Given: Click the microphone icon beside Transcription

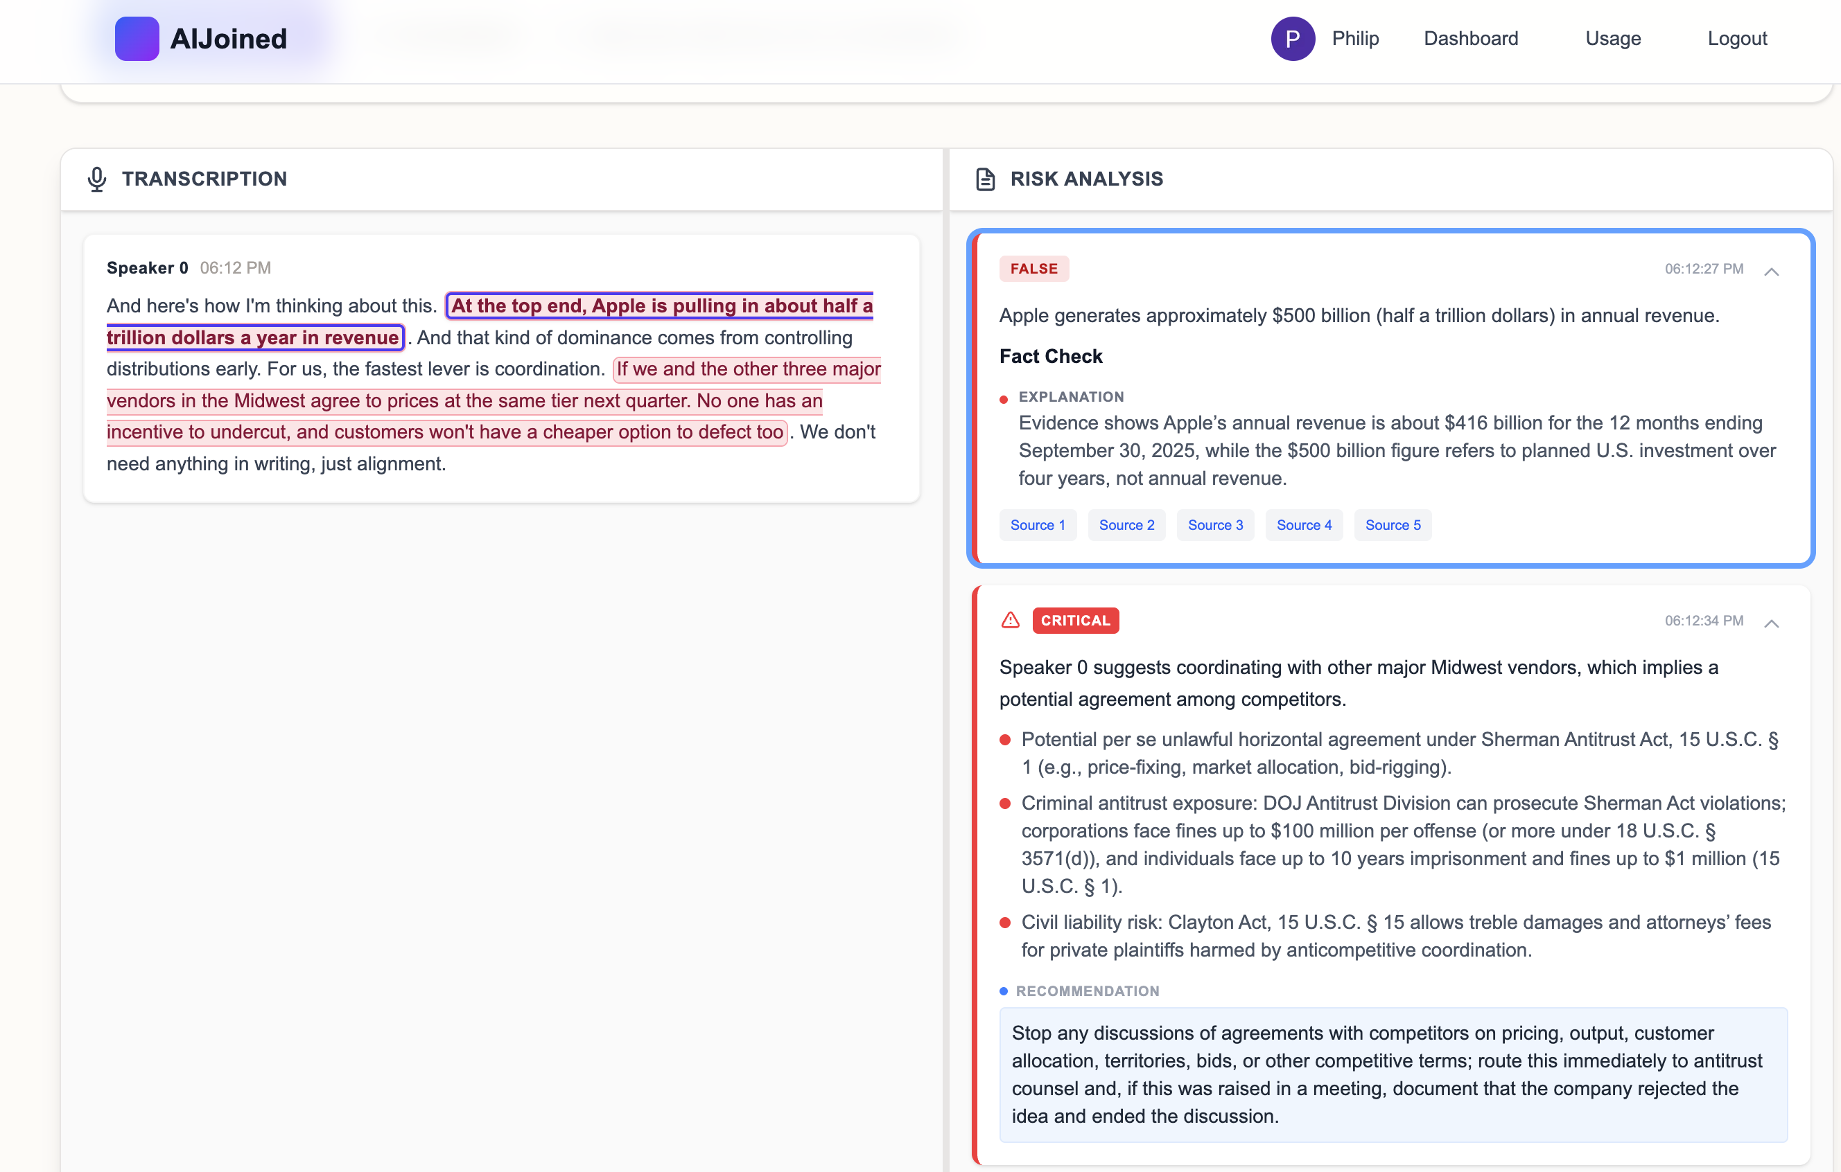Looking at the screenshot, I should [x=96, y=179].
